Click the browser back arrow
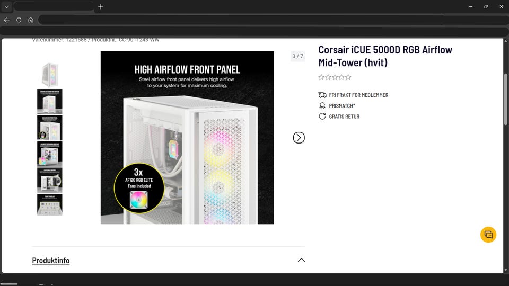Image resolution: width=509 pixels, height=286 pixels. (x=7, y=20)
